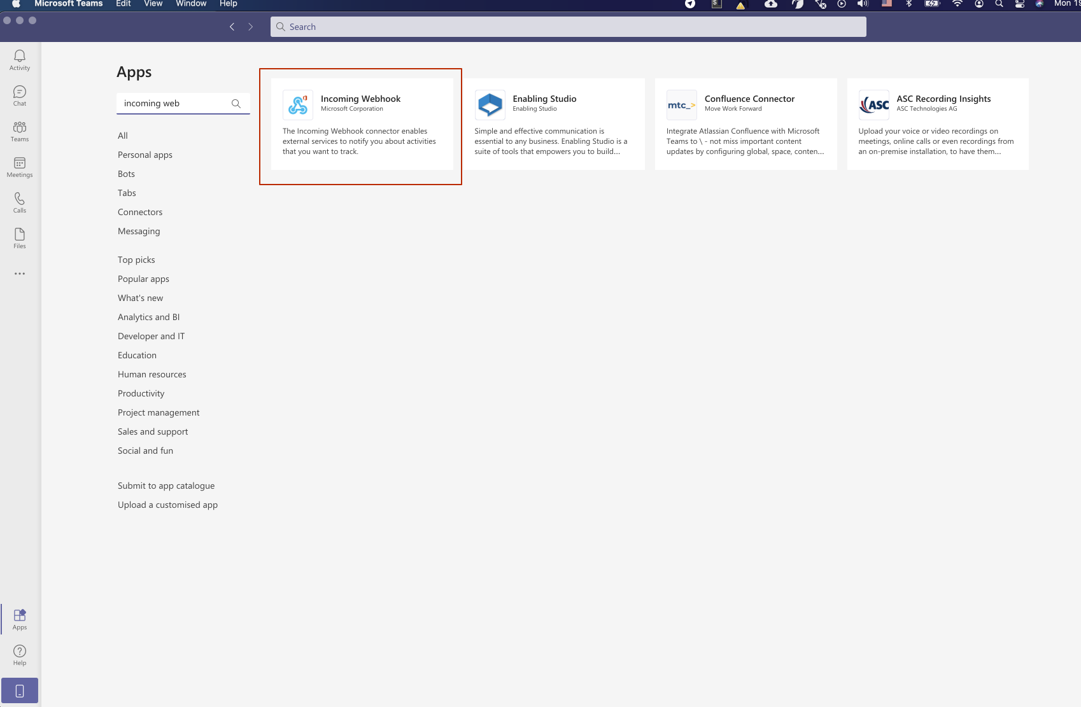This screenshot has height=707, width=1081.
Task: Filter by Analytics and BI
Action: click(x=148, y=317)
